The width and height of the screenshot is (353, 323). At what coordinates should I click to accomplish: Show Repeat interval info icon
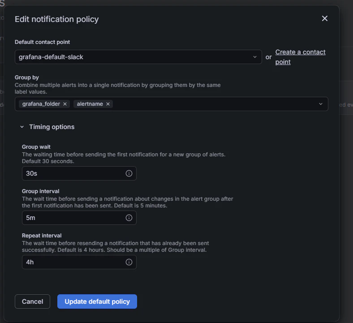tap(129, 262)
